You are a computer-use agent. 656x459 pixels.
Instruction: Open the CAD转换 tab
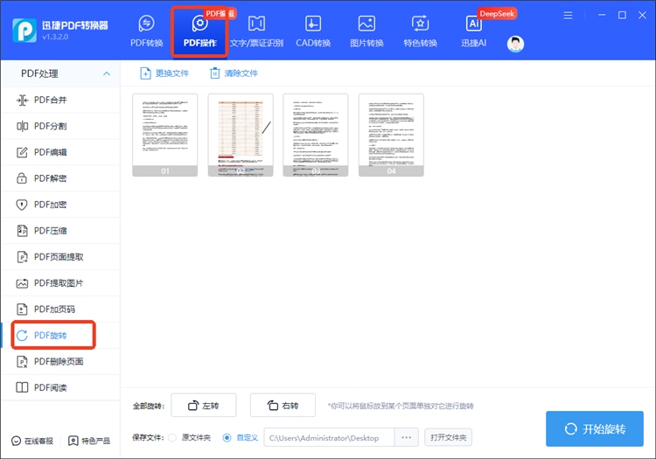[x=313, y=31]
